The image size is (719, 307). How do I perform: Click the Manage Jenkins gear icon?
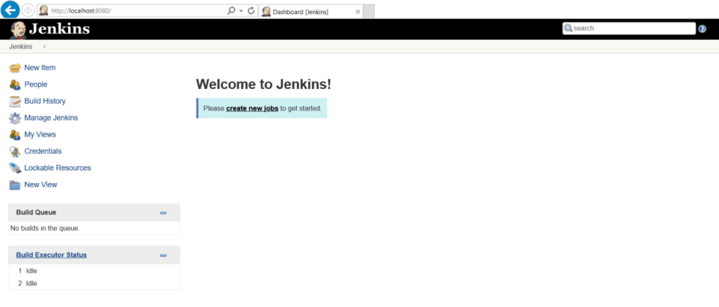point(15,118)
